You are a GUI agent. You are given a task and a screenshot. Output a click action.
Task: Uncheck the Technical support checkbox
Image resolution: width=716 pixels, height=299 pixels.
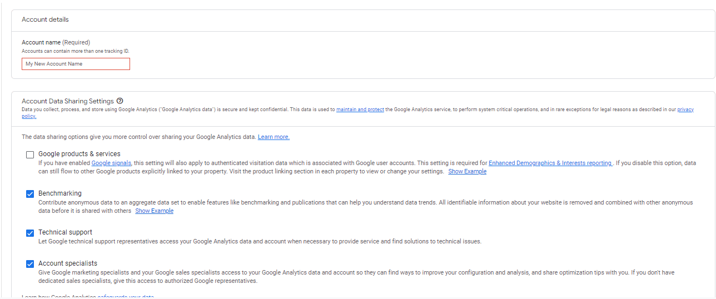30,233
